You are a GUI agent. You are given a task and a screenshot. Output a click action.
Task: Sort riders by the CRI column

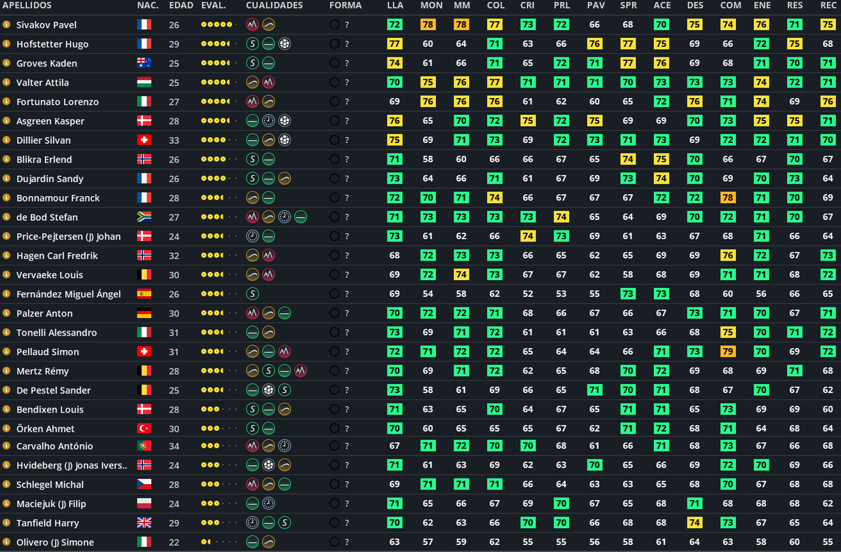tap(528, 6)
